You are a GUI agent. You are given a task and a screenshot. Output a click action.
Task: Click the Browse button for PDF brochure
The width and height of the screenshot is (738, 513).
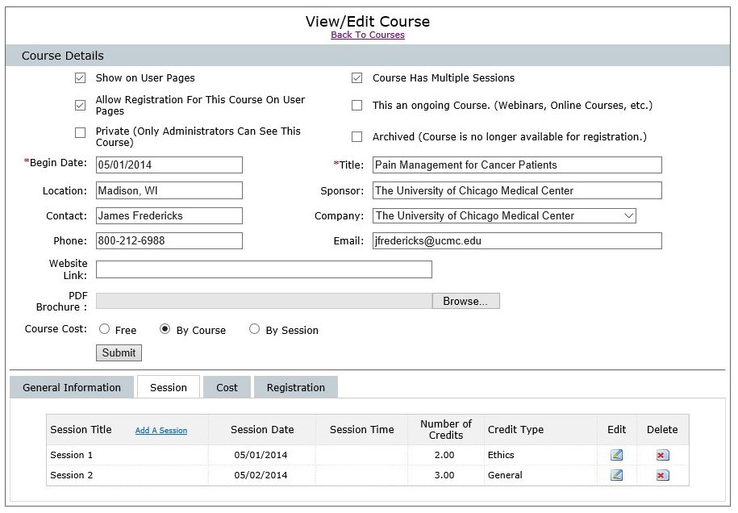(465, 301)
